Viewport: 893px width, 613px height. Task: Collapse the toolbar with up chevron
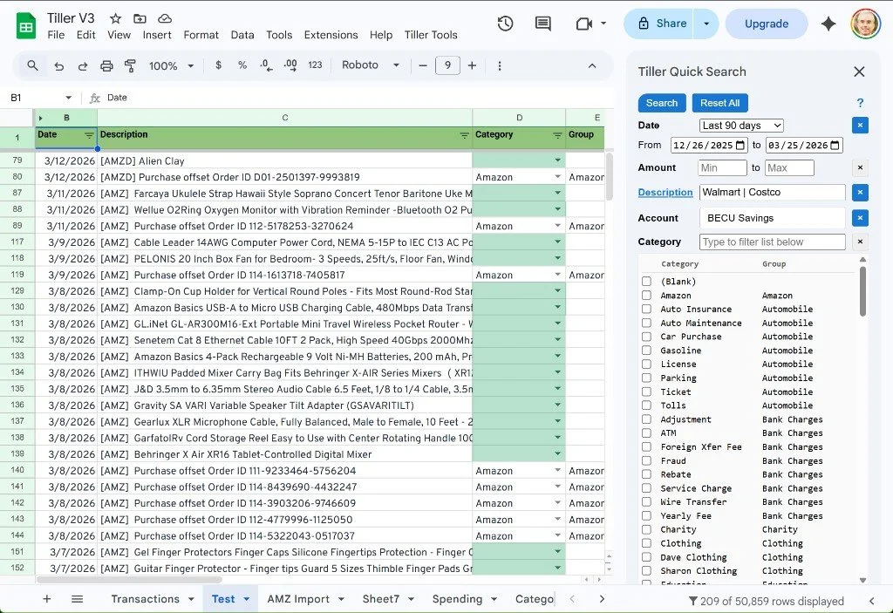(592, 65)
